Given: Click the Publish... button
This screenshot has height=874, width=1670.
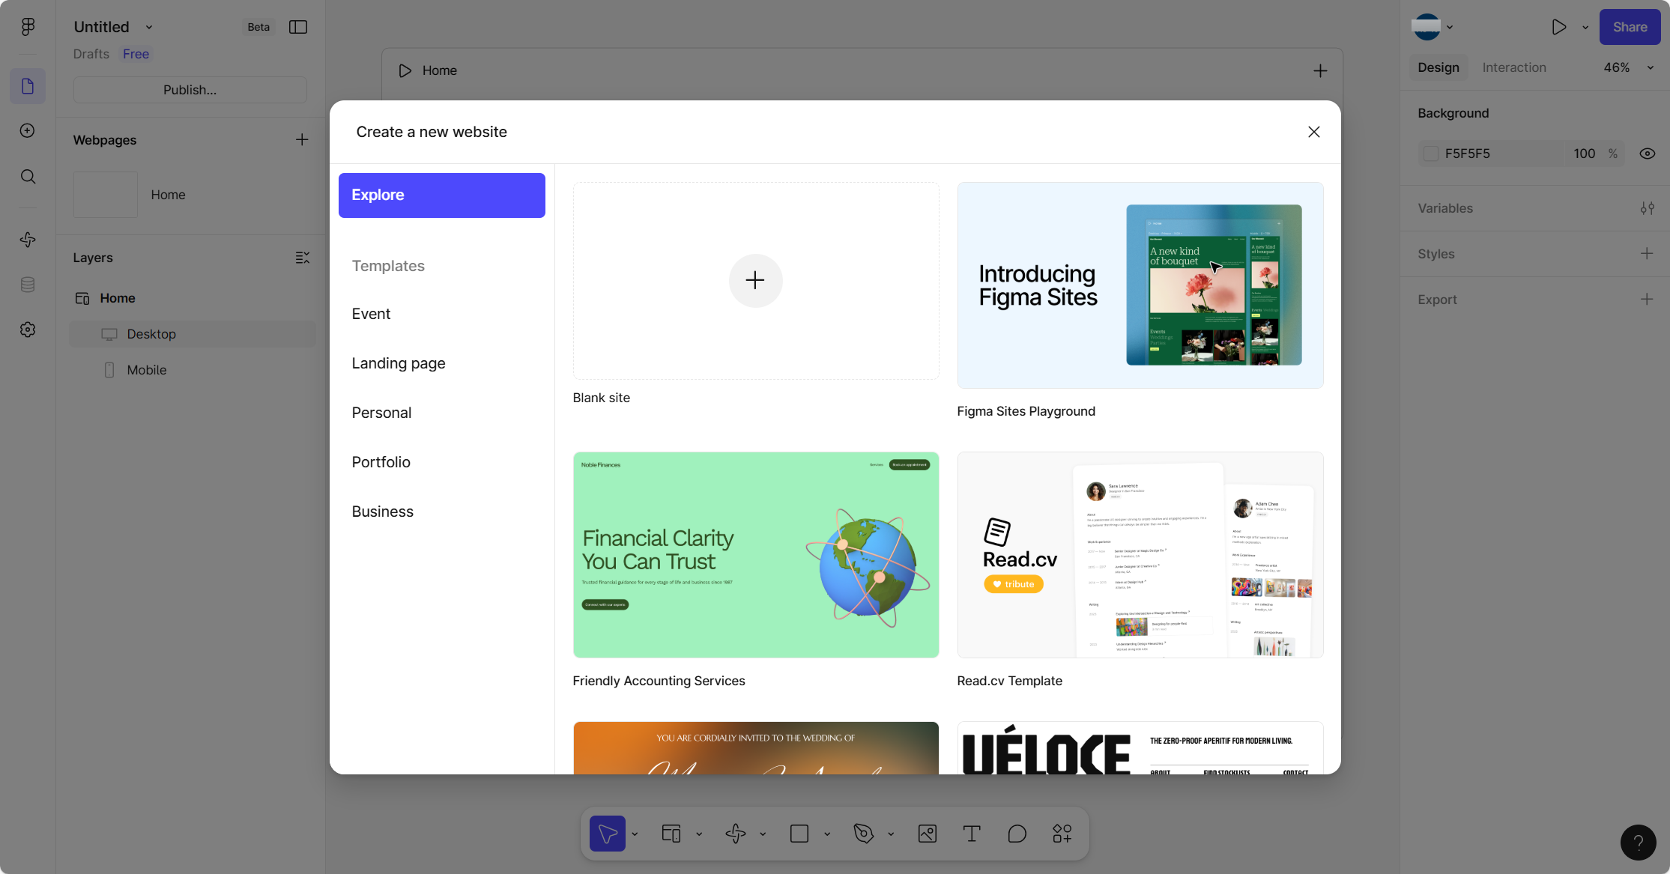Looking at the screenshot, I should pos(190,90).
